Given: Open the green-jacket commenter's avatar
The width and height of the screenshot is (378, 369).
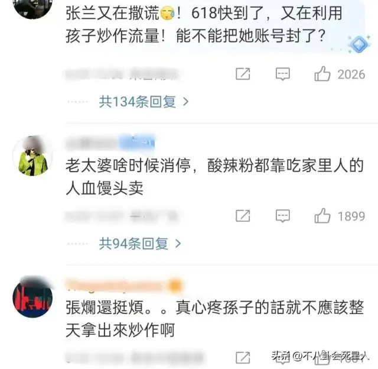Looking at the screenshot, I should 32,156.
